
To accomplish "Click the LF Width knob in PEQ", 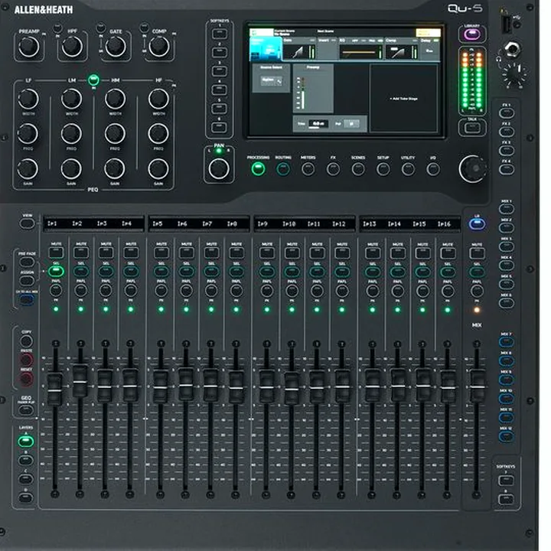I will (28, 99).
